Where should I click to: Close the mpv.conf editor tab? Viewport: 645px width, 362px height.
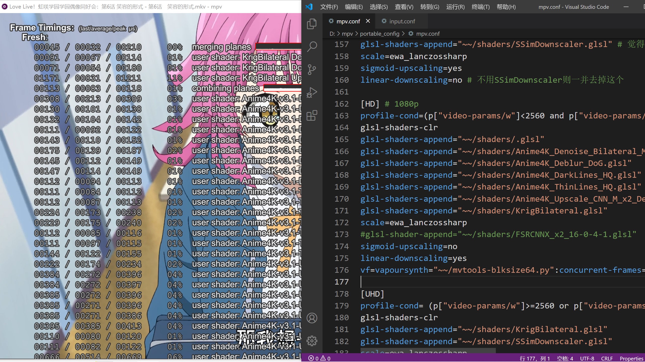[x=368, y=21]
